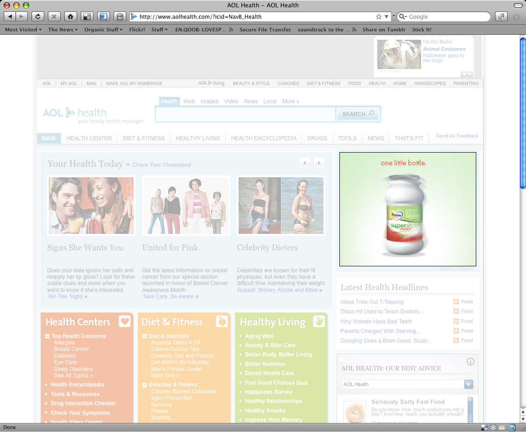Open the search engine chooser dropdown

(x=403, y=16)
